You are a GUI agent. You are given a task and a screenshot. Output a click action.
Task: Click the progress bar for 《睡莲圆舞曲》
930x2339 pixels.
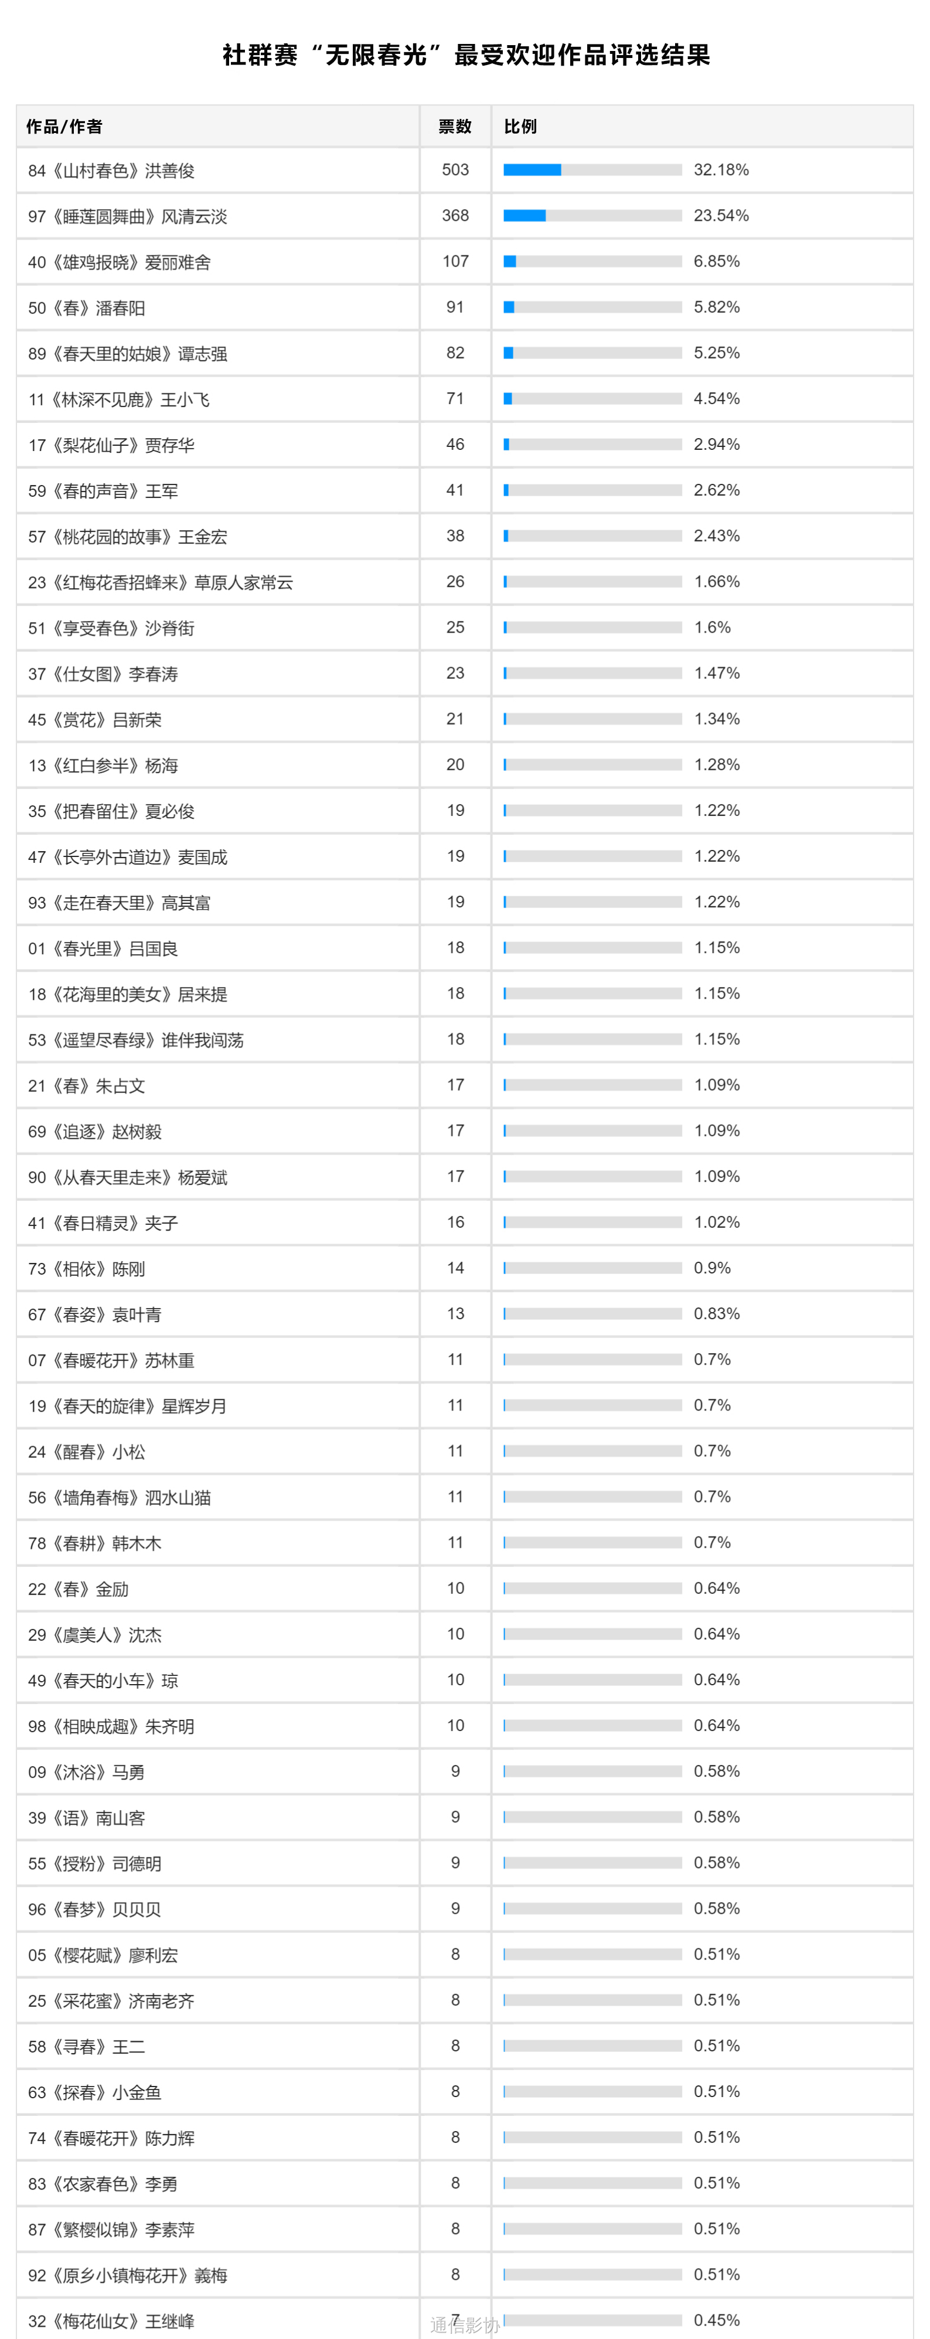pos(592,215)
